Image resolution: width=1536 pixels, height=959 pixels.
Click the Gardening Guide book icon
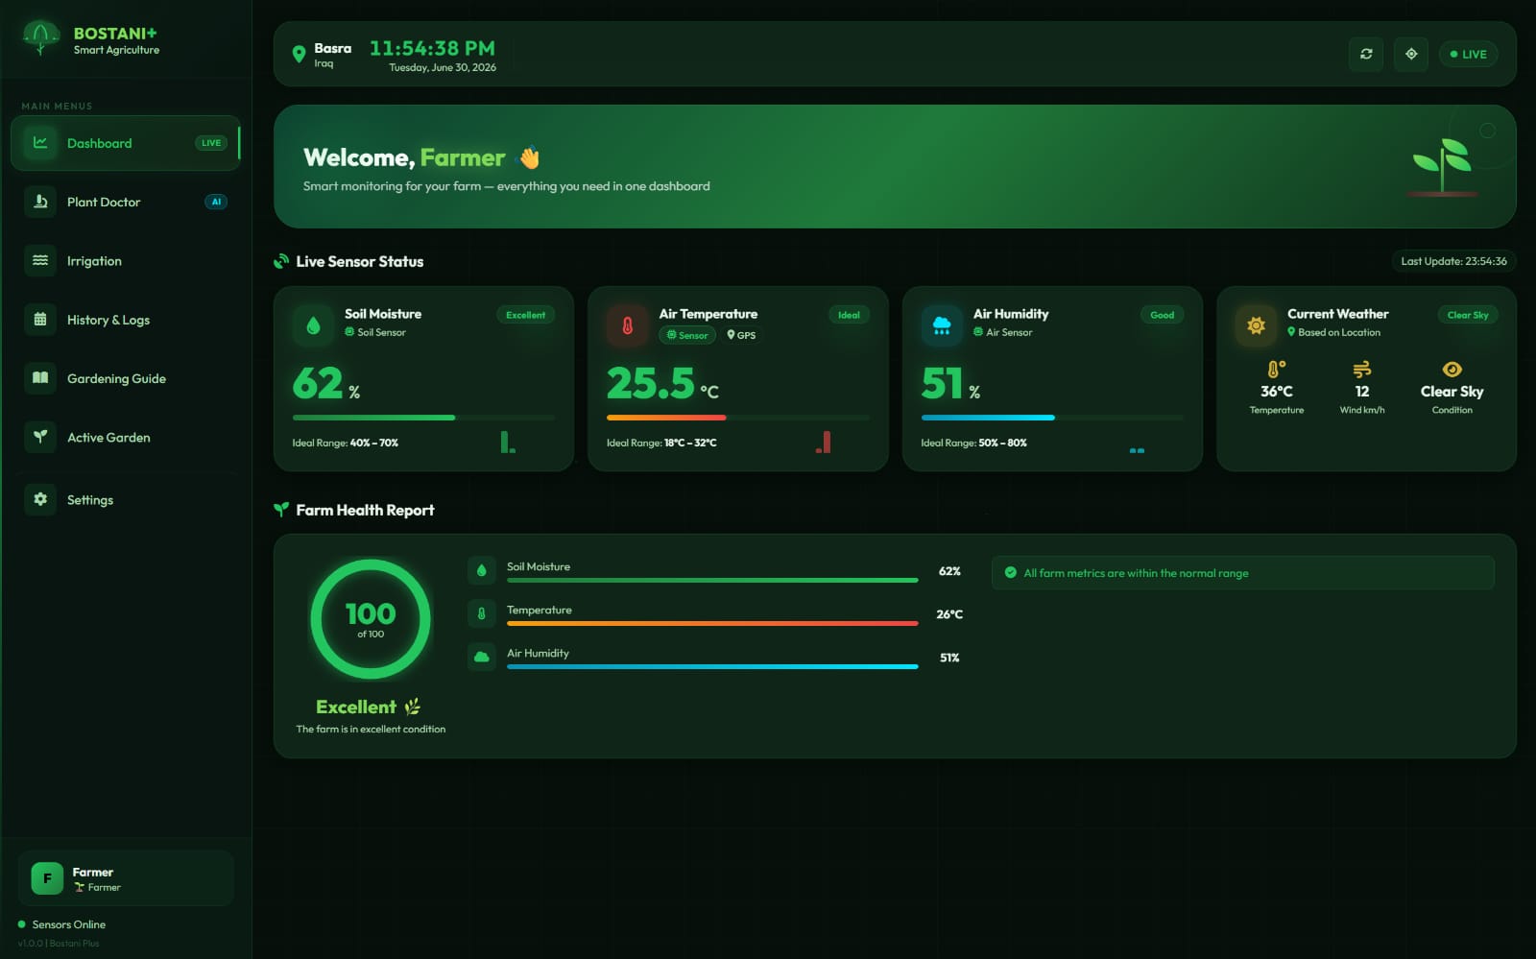click(40, 378)
